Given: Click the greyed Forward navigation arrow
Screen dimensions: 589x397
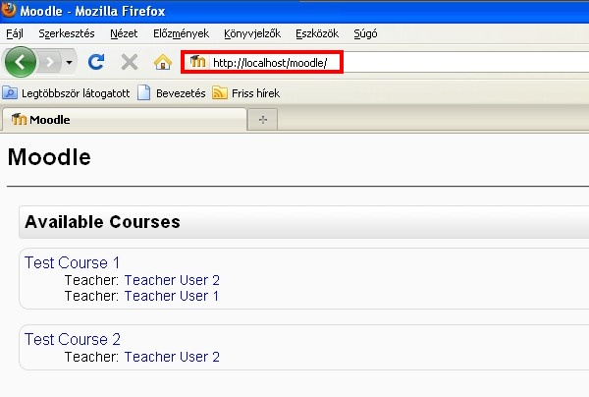Looking at the screenshot, I should coord(50,62).
